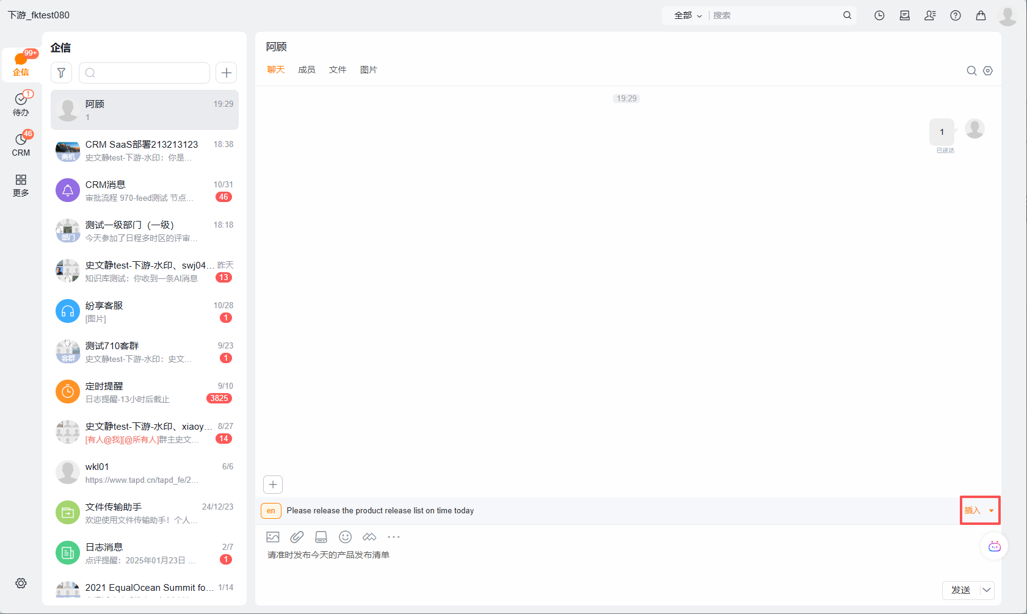Toggle the en translation language tag
Viewport: 1027px width, 614px height.
(x=271, y=511)
